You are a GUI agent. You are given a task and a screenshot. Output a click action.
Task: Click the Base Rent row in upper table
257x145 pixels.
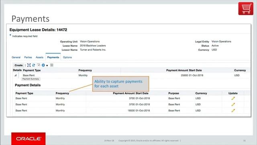131,75
